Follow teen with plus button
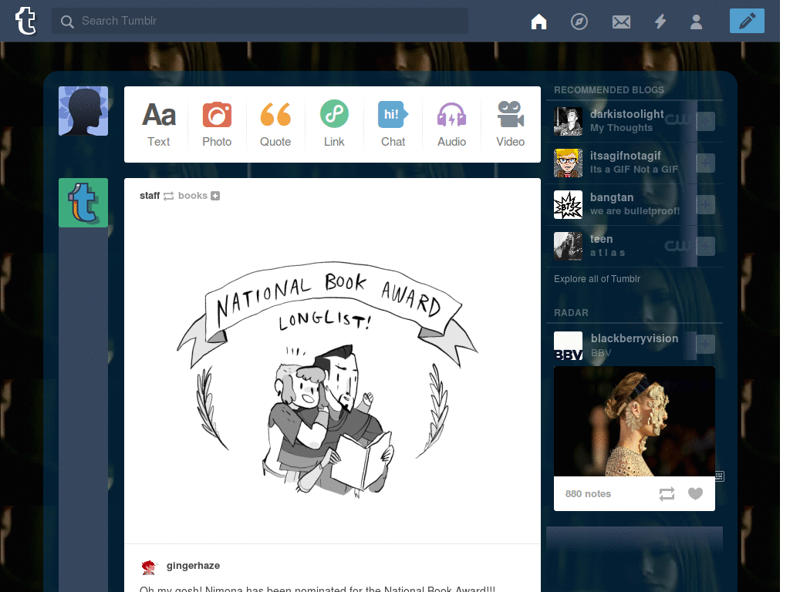Screen dimensions: 790x592 [x=705, y=246]
